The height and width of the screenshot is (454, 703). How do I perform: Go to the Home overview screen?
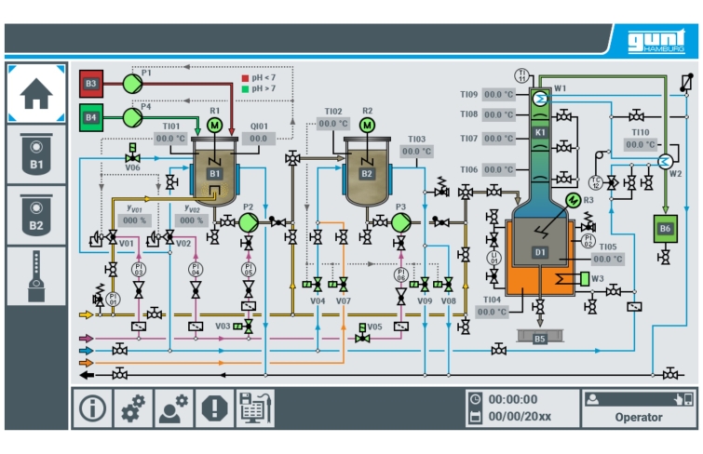pyautogui.click(x=36, y=93)
